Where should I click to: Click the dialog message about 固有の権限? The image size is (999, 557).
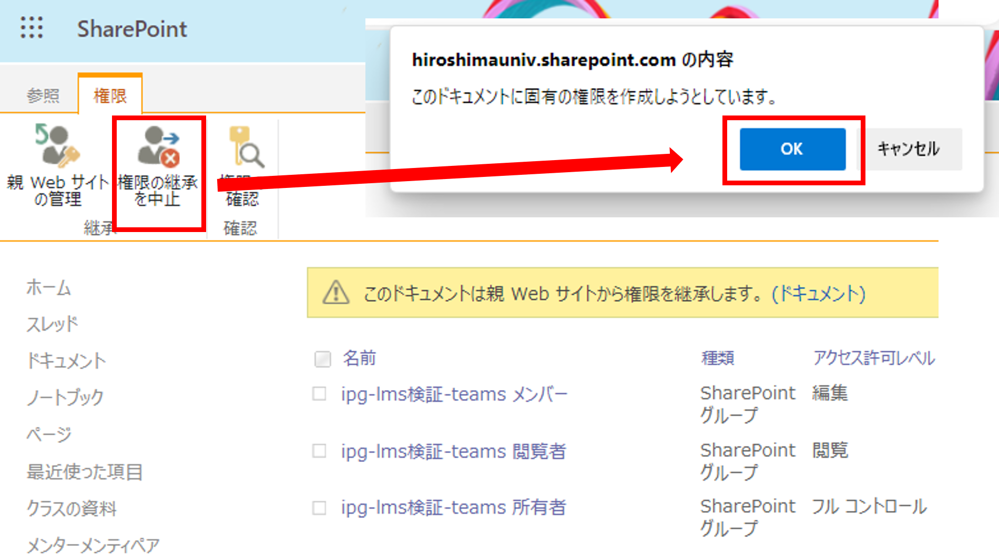594,97
